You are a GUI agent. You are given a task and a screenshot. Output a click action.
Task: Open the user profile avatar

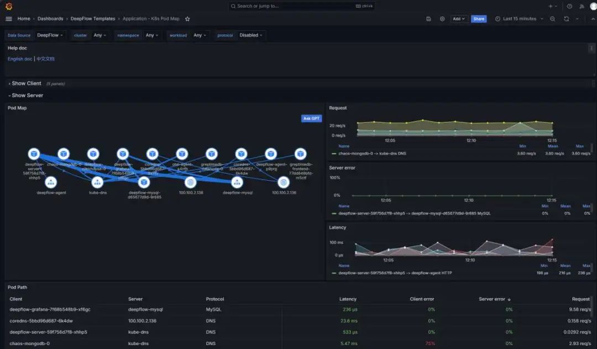[593, 6]
